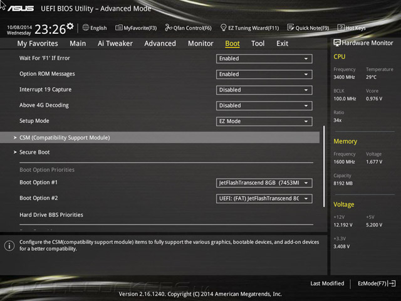This screenshot has width=401, height=301.
Task: Select the Setup Mode label
Action: coord(34,121)
